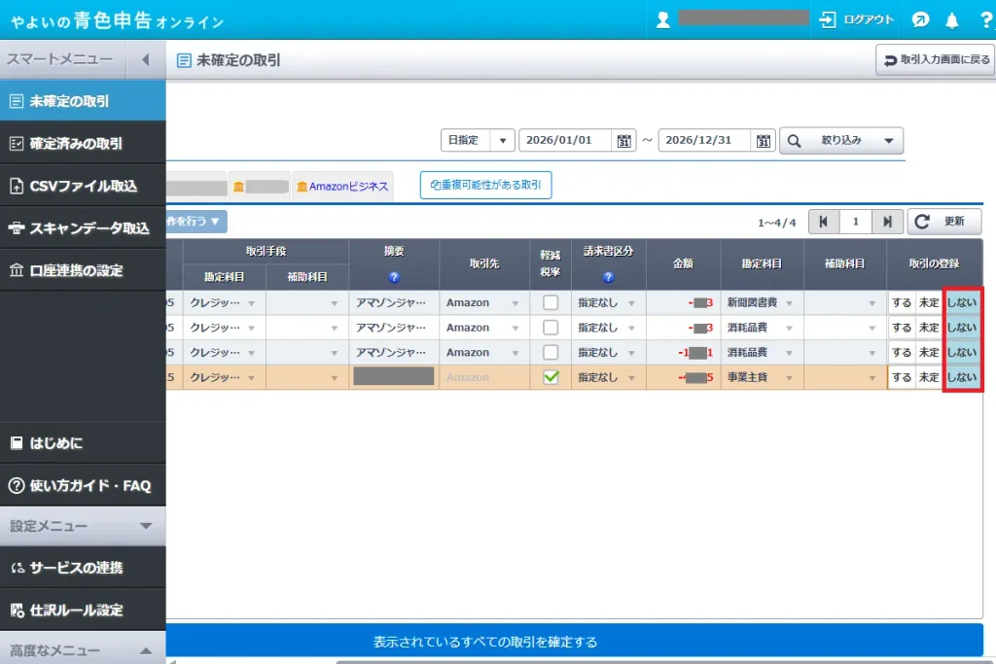Image resolution: width=996 pixels, height=664 pixels.
Task: Open スキャンデータ取込 in the sidebar
Action: 83,227
